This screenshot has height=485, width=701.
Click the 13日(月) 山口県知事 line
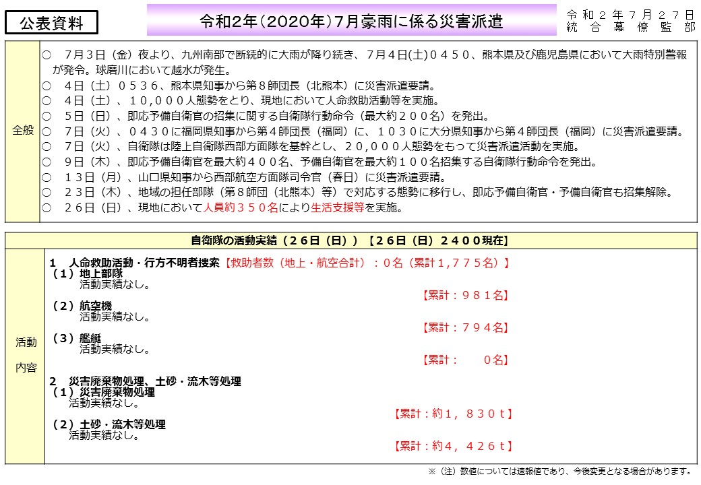click(x=245, y=177)
